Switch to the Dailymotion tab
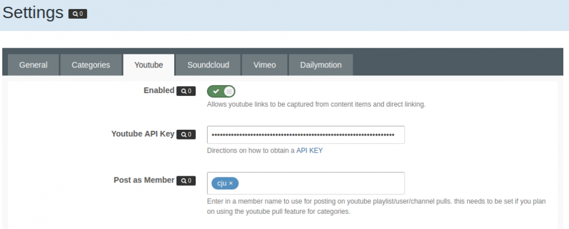Image resolution: width=569 pixels, height=229 pixels. coord(321,65)
